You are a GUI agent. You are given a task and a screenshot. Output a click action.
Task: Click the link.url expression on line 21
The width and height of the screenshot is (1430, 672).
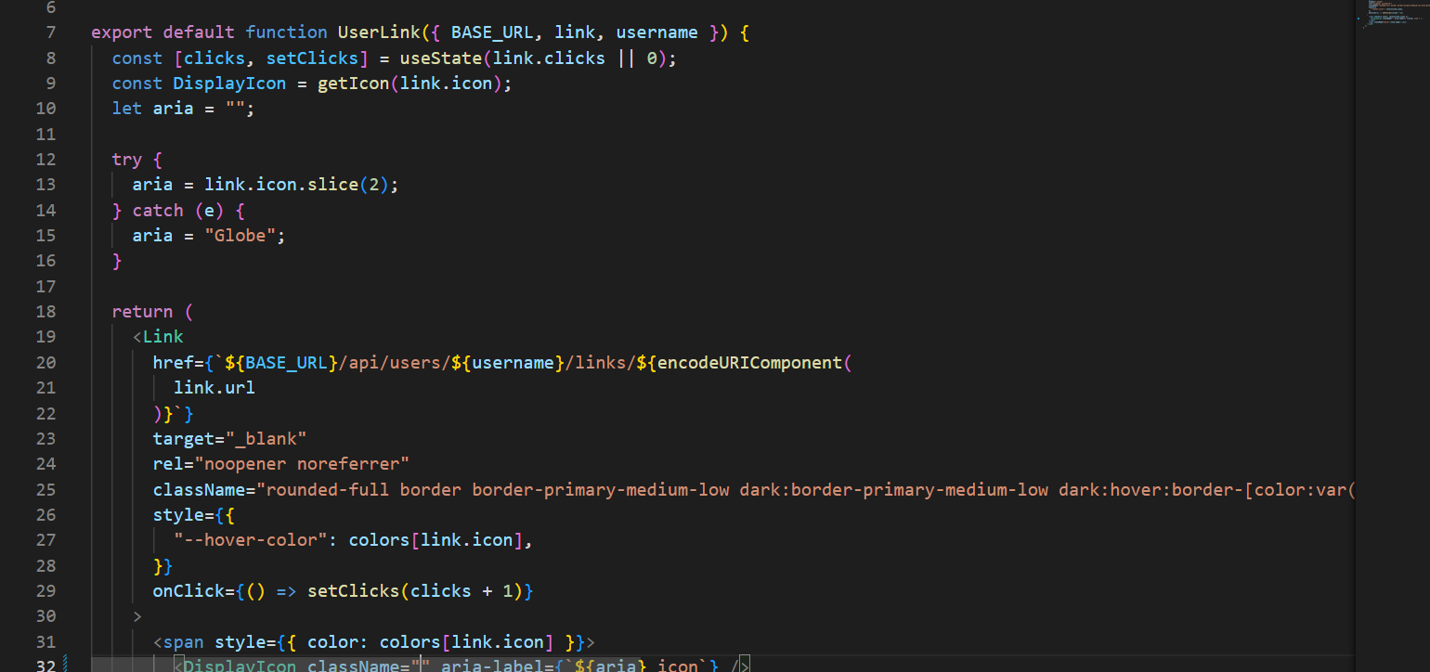[x=213, y=387]
